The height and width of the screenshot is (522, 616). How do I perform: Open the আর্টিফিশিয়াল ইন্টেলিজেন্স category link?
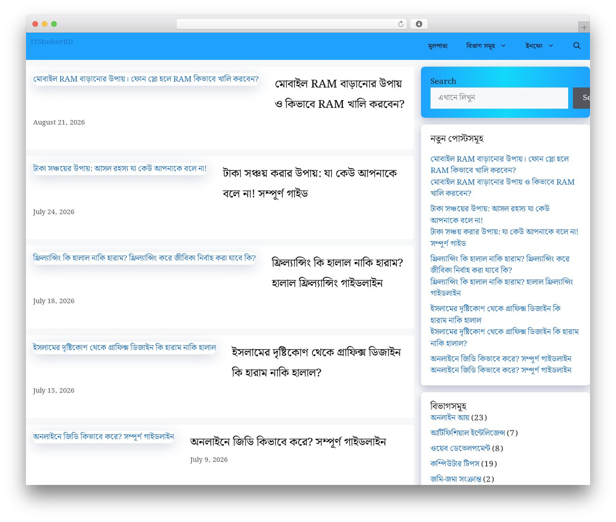click(468, 433)
